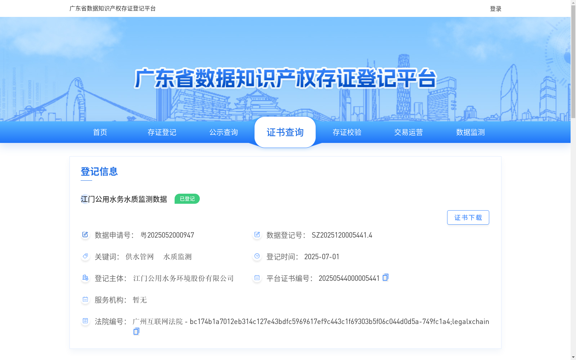The image size is (576, 360).
Task: Click the edit icon beside 数据登记号
Action: click(257, 234)
